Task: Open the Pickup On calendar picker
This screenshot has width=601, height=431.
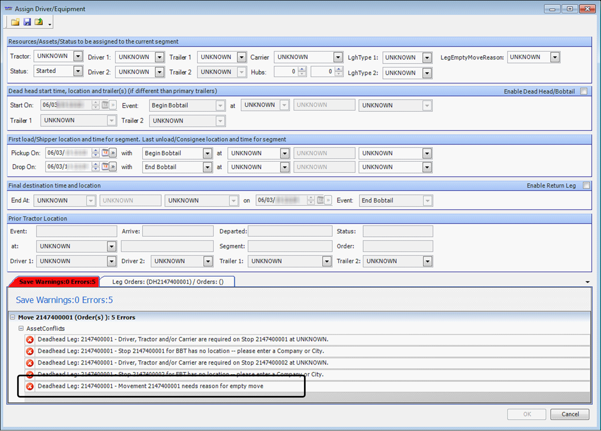Action: pos(105,153)
